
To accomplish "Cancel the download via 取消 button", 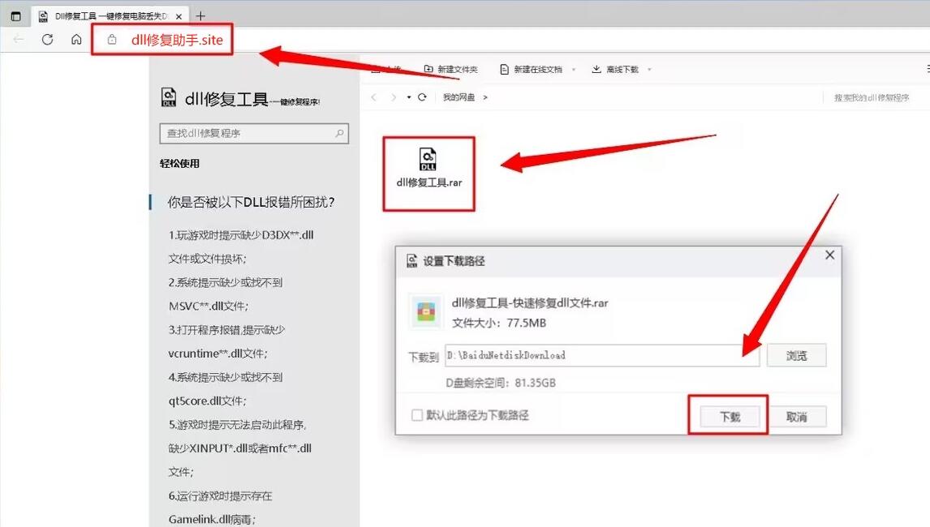I will (799, 416).
